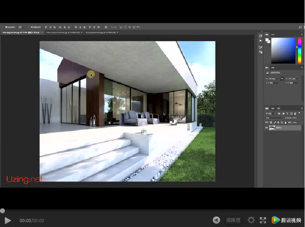Viewport: 305px width, 227px height.
Task: Switch to the second document tab
Action: 63,32
